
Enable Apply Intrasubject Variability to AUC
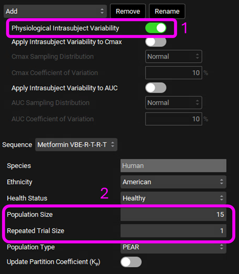[x=156, y=88]
